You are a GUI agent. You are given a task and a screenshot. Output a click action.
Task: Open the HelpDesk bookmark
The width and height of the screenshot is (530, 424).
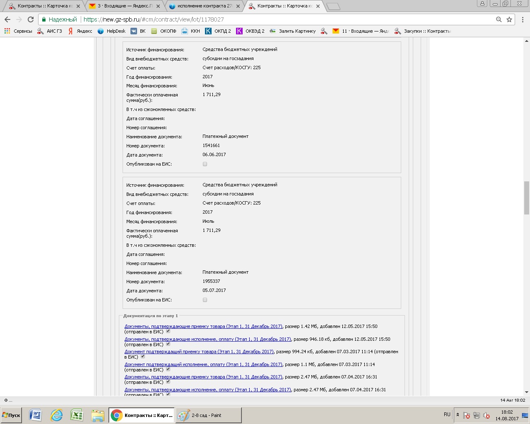[111, 31]
